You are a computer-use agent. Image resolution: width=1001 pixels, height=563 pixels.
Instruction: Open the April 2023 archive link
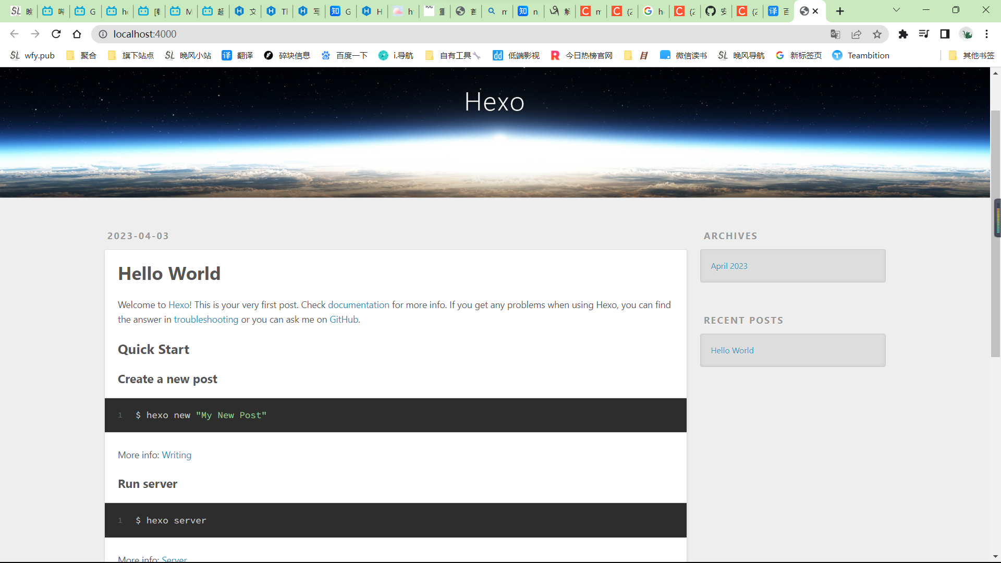coord(729,266)
